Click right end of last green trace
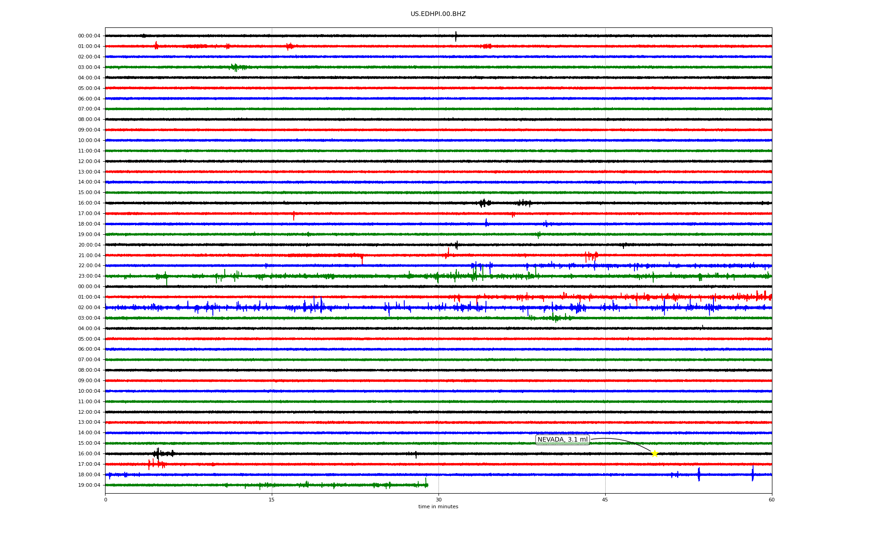The image size is (877, 548). point(427,485)
